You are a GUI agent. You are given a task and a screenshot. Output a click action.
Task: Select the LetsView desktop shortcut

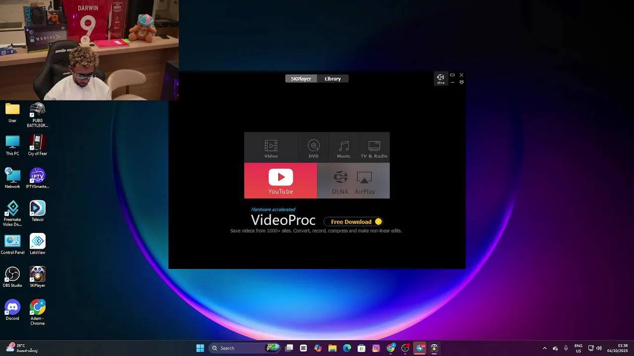(38, 244)
